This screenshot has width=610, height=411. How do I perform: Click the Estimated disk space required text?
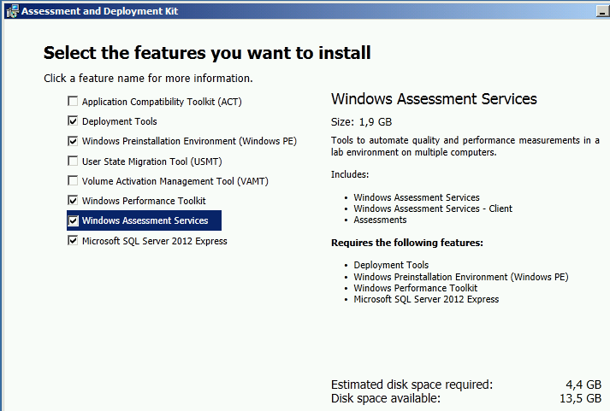tap(412, 385)
